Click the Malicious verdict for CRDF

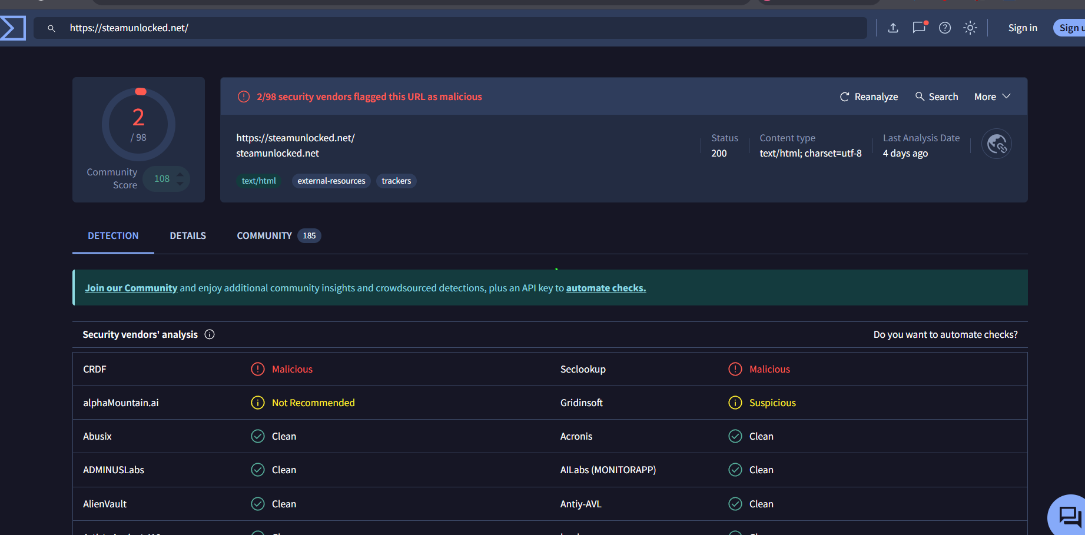coord(292,369)
